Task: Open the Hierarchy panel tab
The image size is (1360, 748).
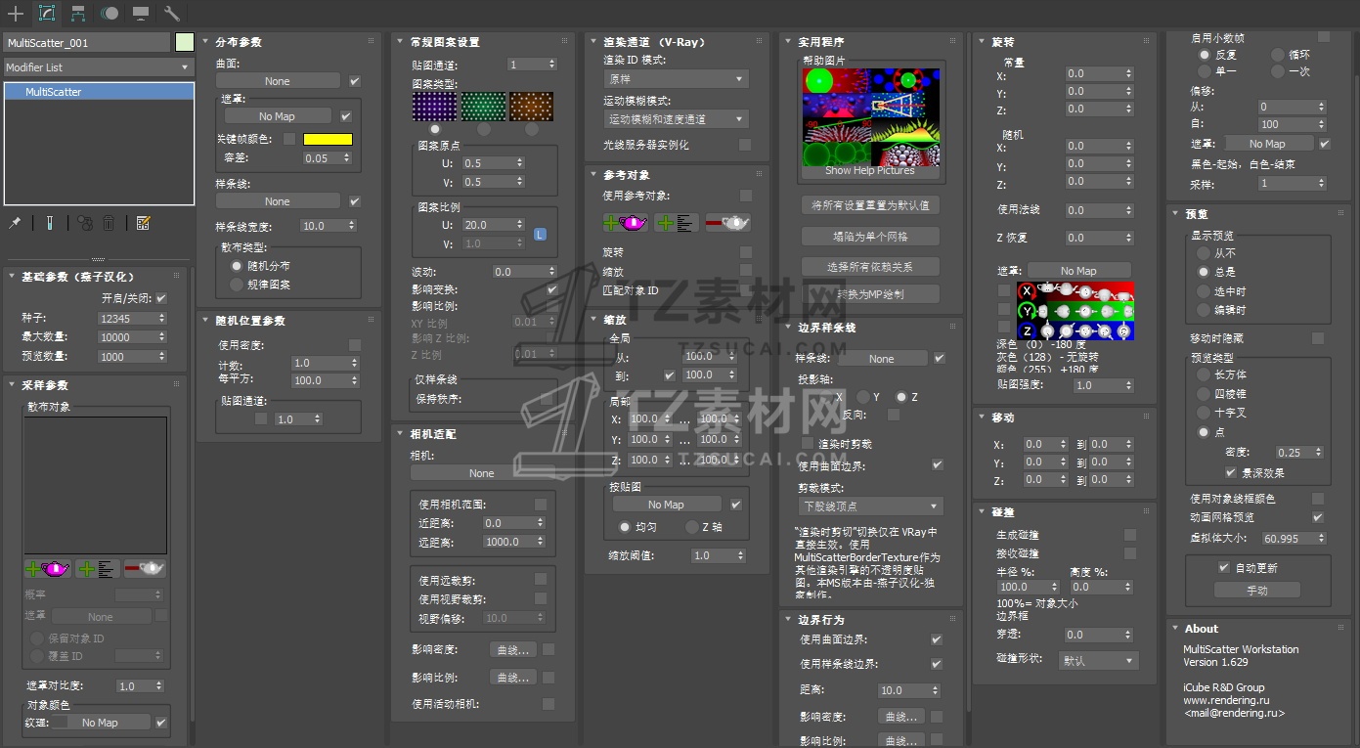Action: (x=78, y=14)
